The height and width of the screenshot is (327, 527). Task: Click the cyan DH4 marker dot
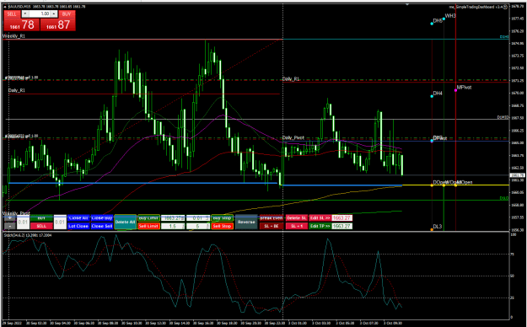pyautogui.click(x=432, y=96)
